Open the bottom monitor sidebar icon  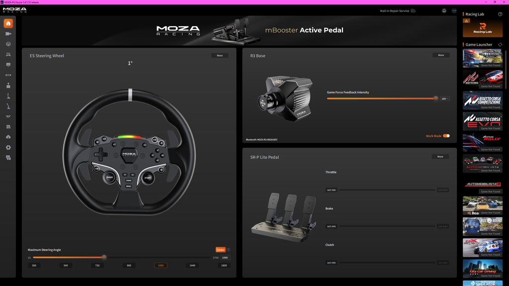(8, 157)
